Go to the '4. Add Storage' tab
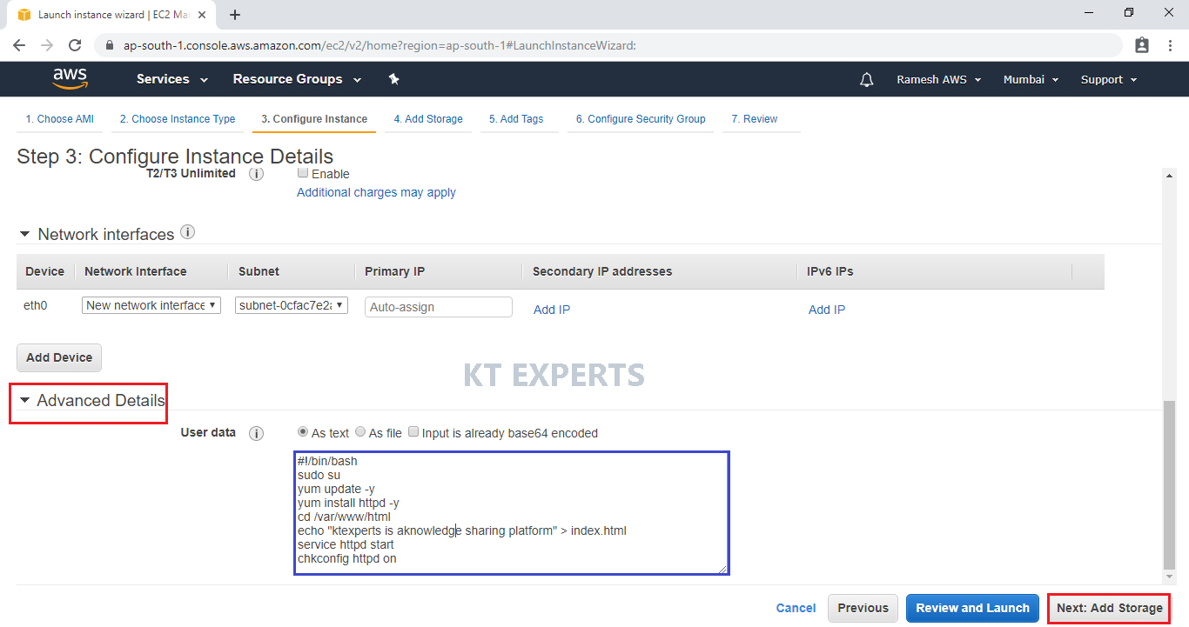The image size is (1189, 627). (427, 119)
